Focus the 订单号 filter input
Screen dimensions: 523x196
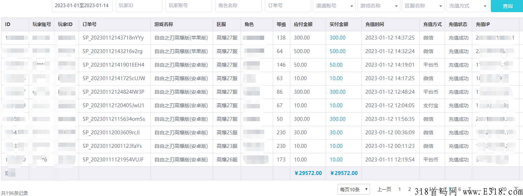288,6
